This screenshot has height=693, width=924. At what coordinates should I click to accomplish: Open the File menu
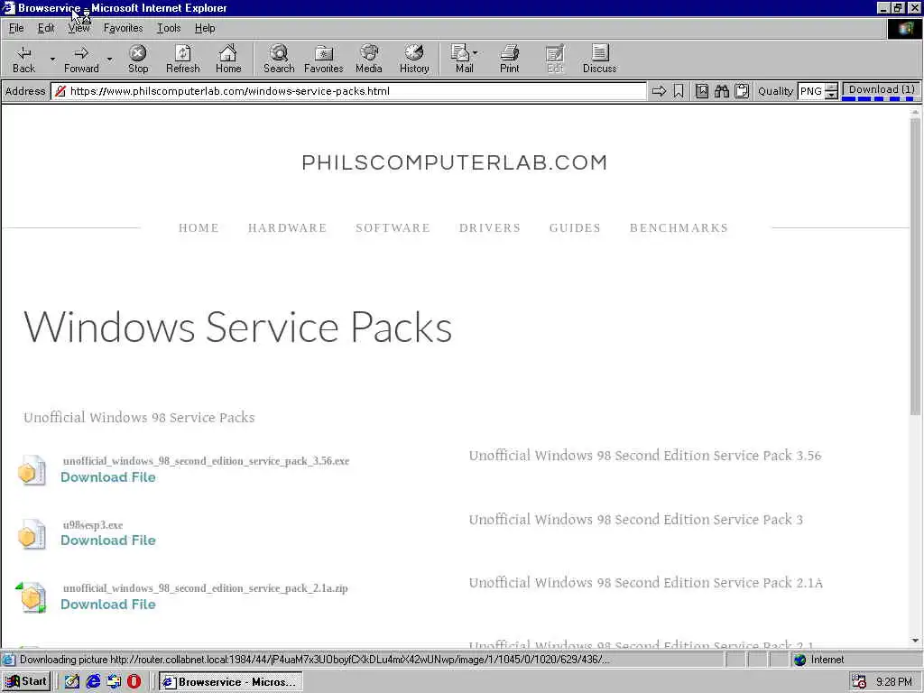16,28
